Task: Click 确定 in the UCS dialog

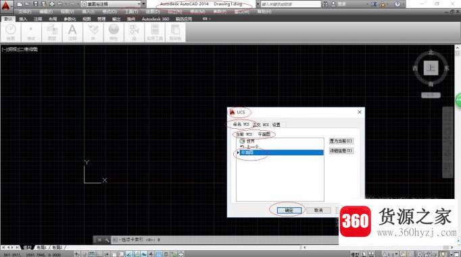Action: pyautogui.click(x=289, y=210)
